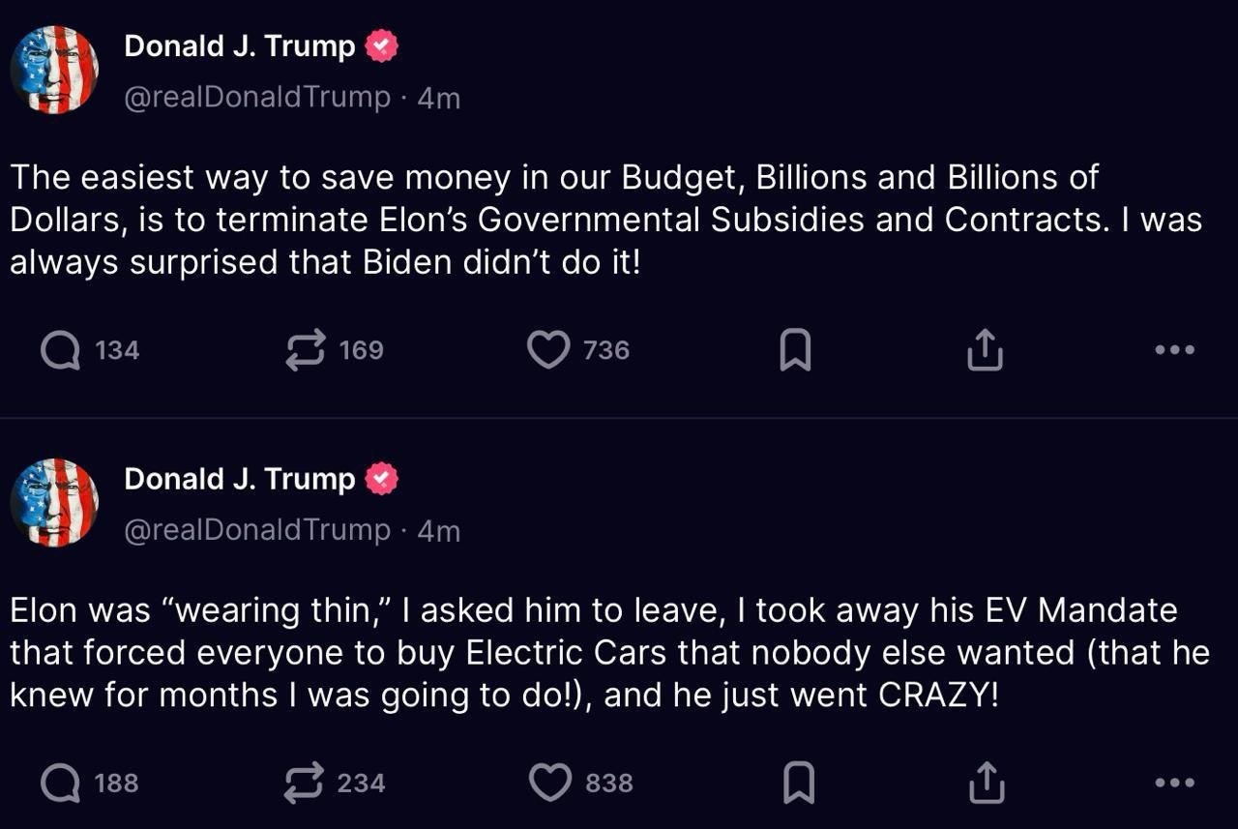Click @realDonaldTrump handle on second post
This screenshot has width=1238, height=829.
click(x=257, y=530)
